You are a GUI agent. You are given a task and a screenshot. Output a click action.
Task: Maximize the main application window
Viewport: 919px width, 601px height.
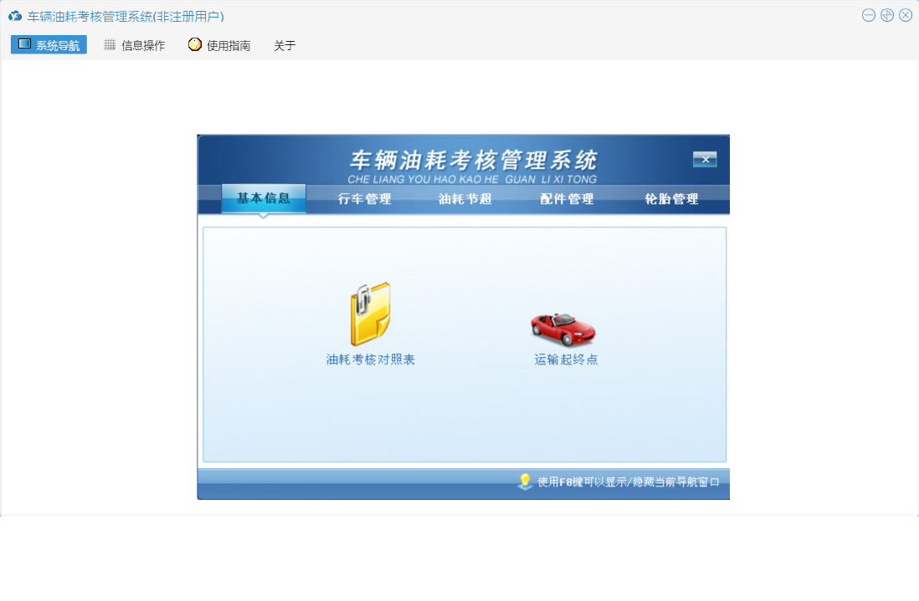(887, 15)
